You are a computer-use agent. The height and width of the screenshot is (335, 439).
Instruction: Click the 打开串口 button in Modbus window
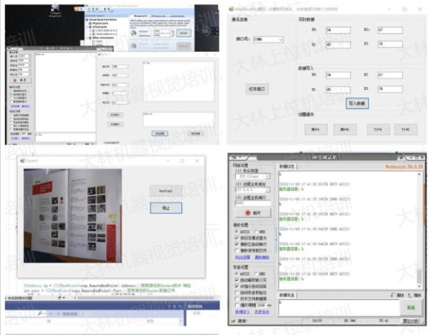[257, 89]
